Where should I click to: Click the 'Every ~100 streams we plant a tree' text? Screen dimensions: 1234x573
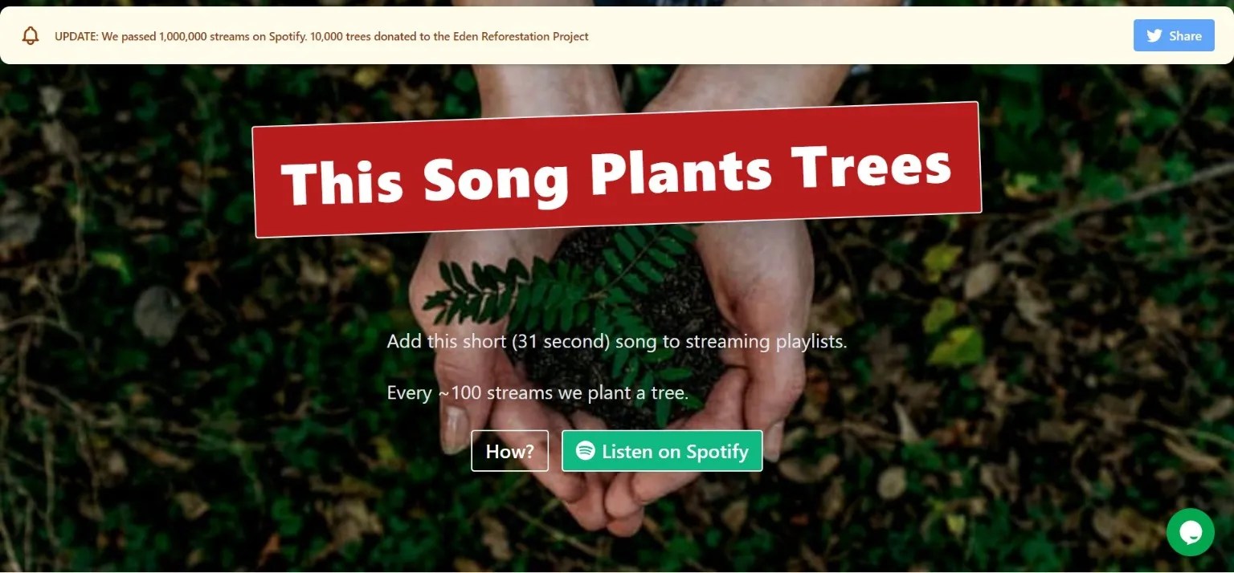point(537,392)
